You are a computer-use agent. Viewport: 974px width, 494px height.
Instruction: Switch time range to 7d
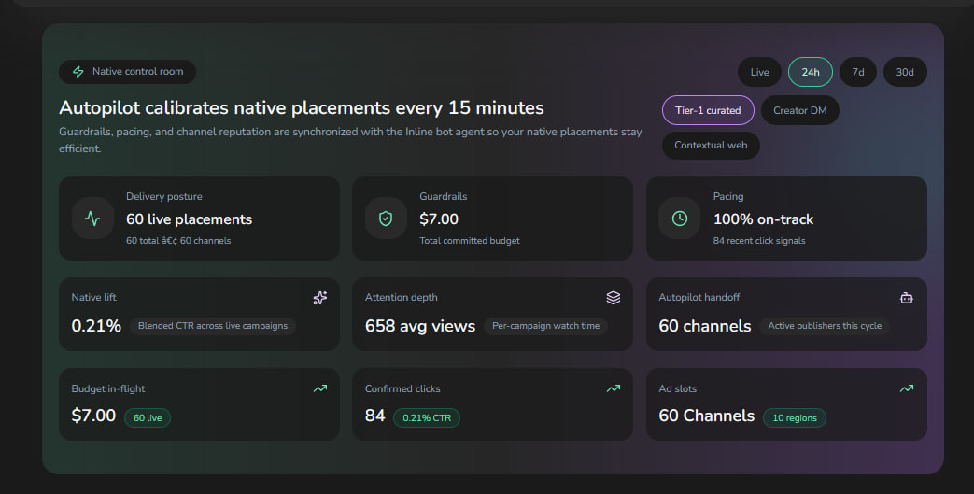tap(858, 72)
